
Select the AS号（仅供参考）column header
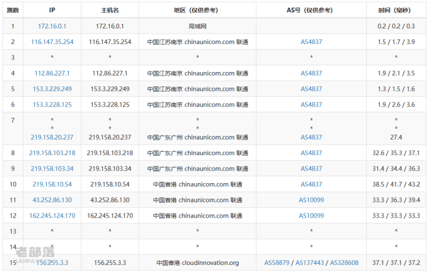tap(311, 10)
